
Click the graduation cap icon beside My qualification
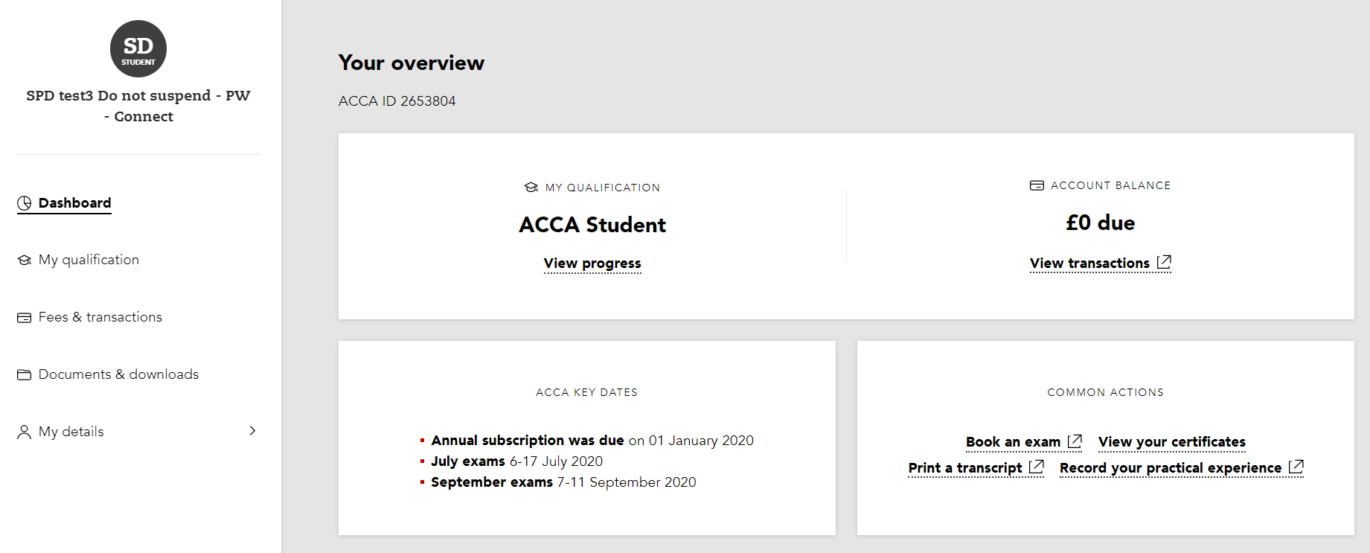[x=23, y=259]
